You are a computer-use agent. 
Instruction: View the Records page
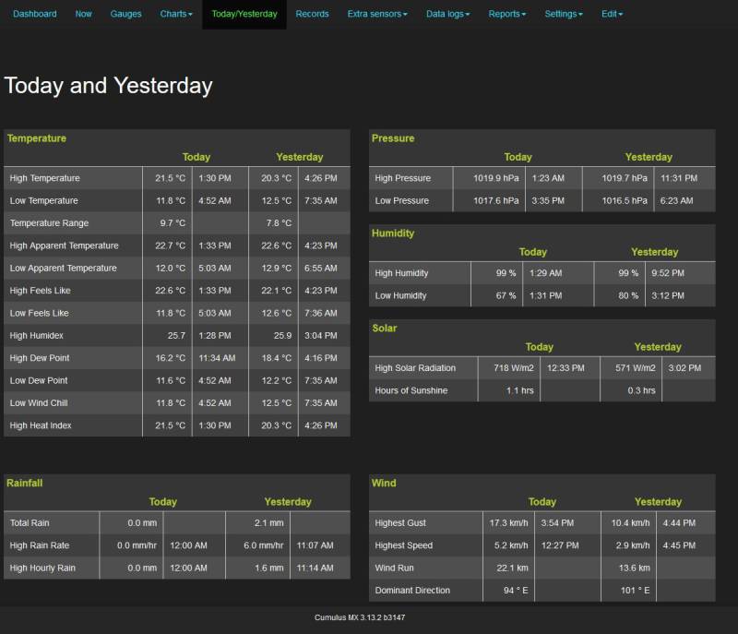pos(312,14)
